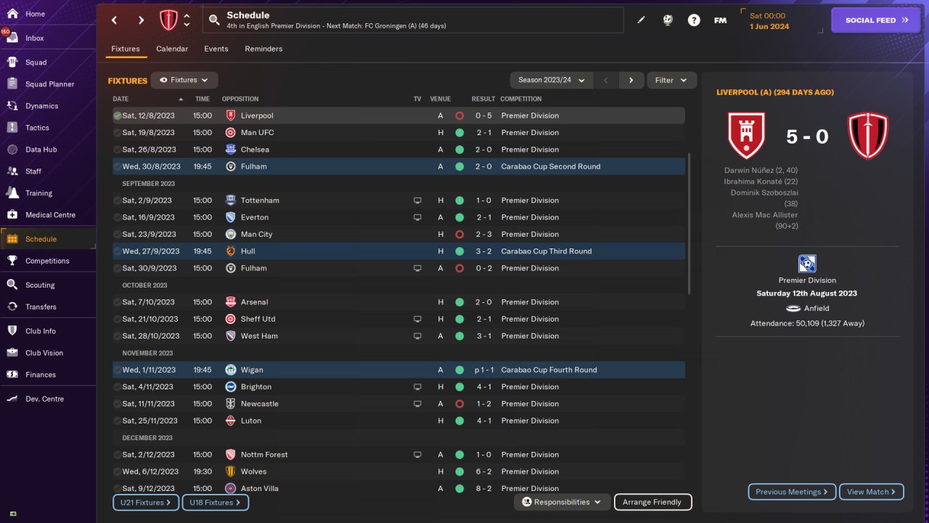This screenshot has width=929, height=523.
Task: Toggle the tick on the Tottenham fixture row
Action: click(x=118, y=200)
